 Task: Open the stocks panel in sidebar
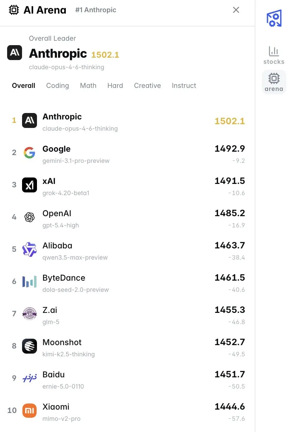[x=274, y=55]
